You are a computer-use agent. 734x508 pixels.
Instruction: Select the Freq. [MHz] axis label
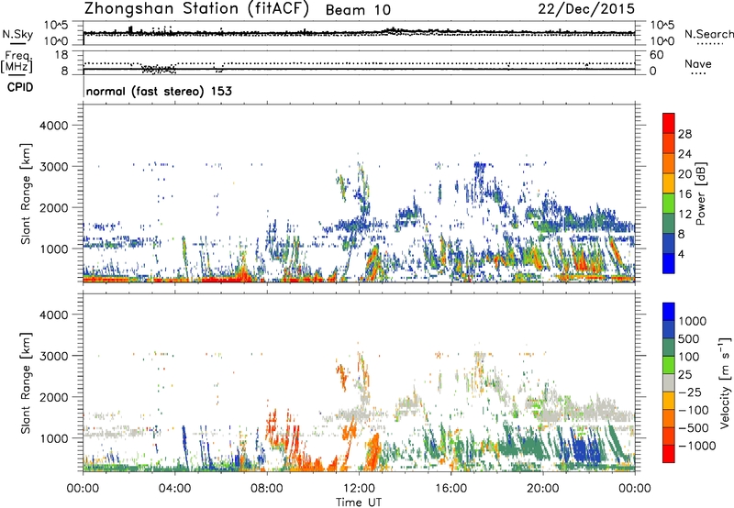point(17,61)
